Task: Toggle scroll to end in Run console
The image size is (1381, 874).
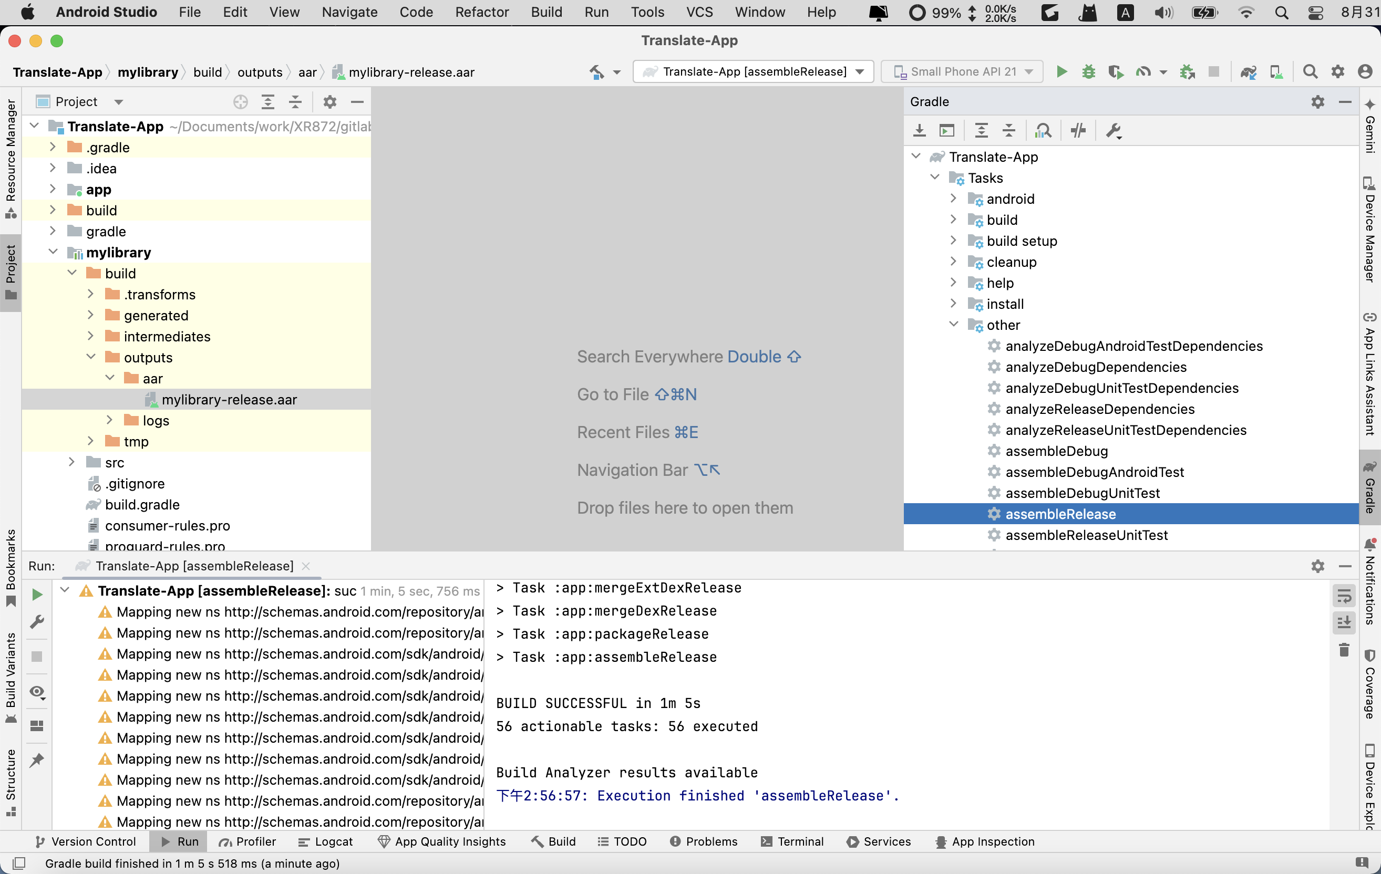Action: (1344, 622)
